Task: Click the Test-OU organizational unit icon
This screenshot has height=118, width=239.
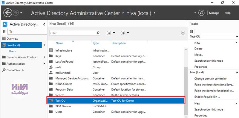Action: click(x=51, y=100)
